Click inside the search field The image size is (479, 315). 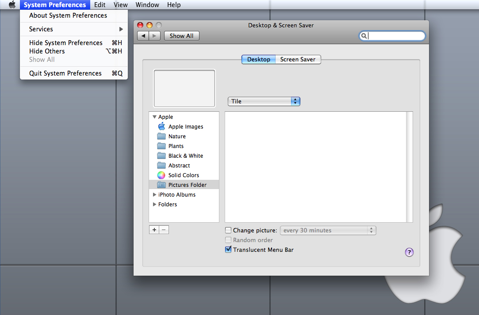point(392,36)
